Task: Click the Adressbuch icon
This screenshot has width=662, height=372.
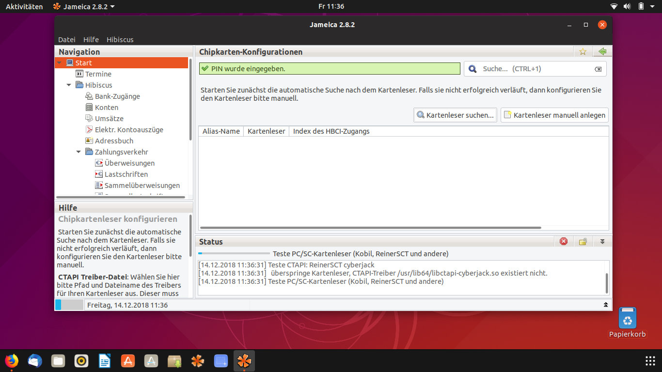Action: coord(89,140)
